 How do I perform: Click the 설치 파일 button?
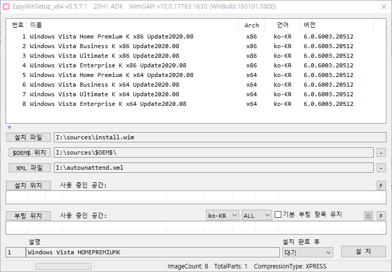28,137
